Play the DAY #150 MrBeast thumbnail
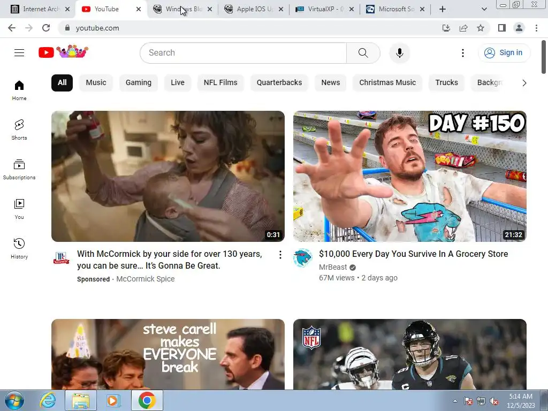 click(x=409, y=176)
